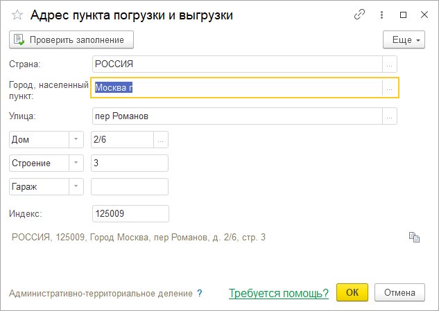The width and height of the screenshot is (439, 311).
Task: Click the empty field next to 'Гараж'
Action: 130,186
